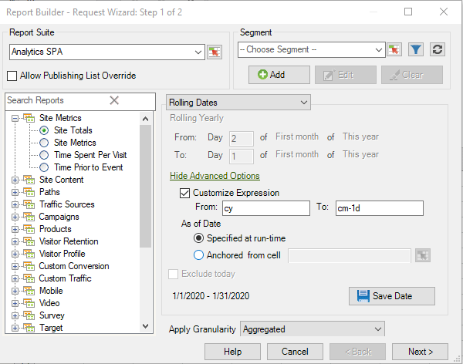Clear the Search Reports field with X
463x364 pixels.
(114, 100)
